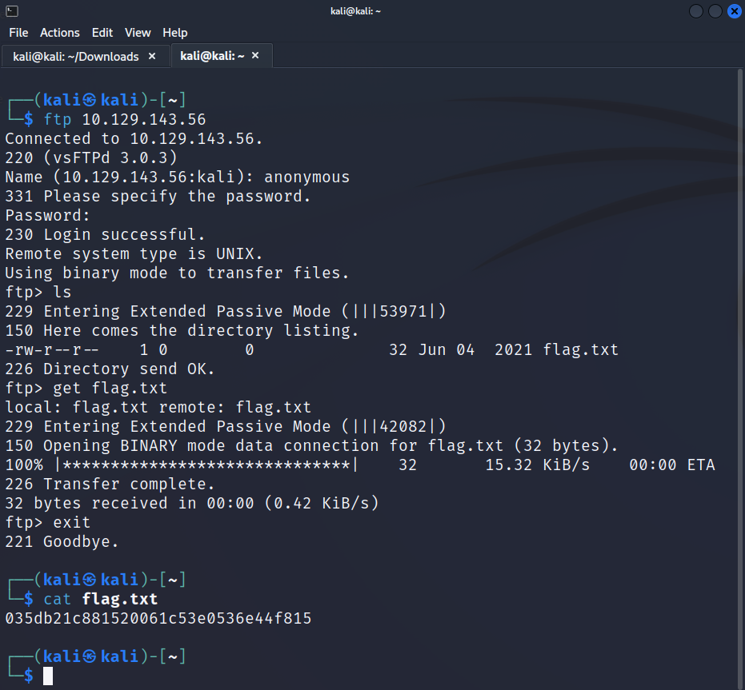This screenshot has height=690, width=745.
Task: Click the terminal icon in the title bar
Action: point(11,11)
